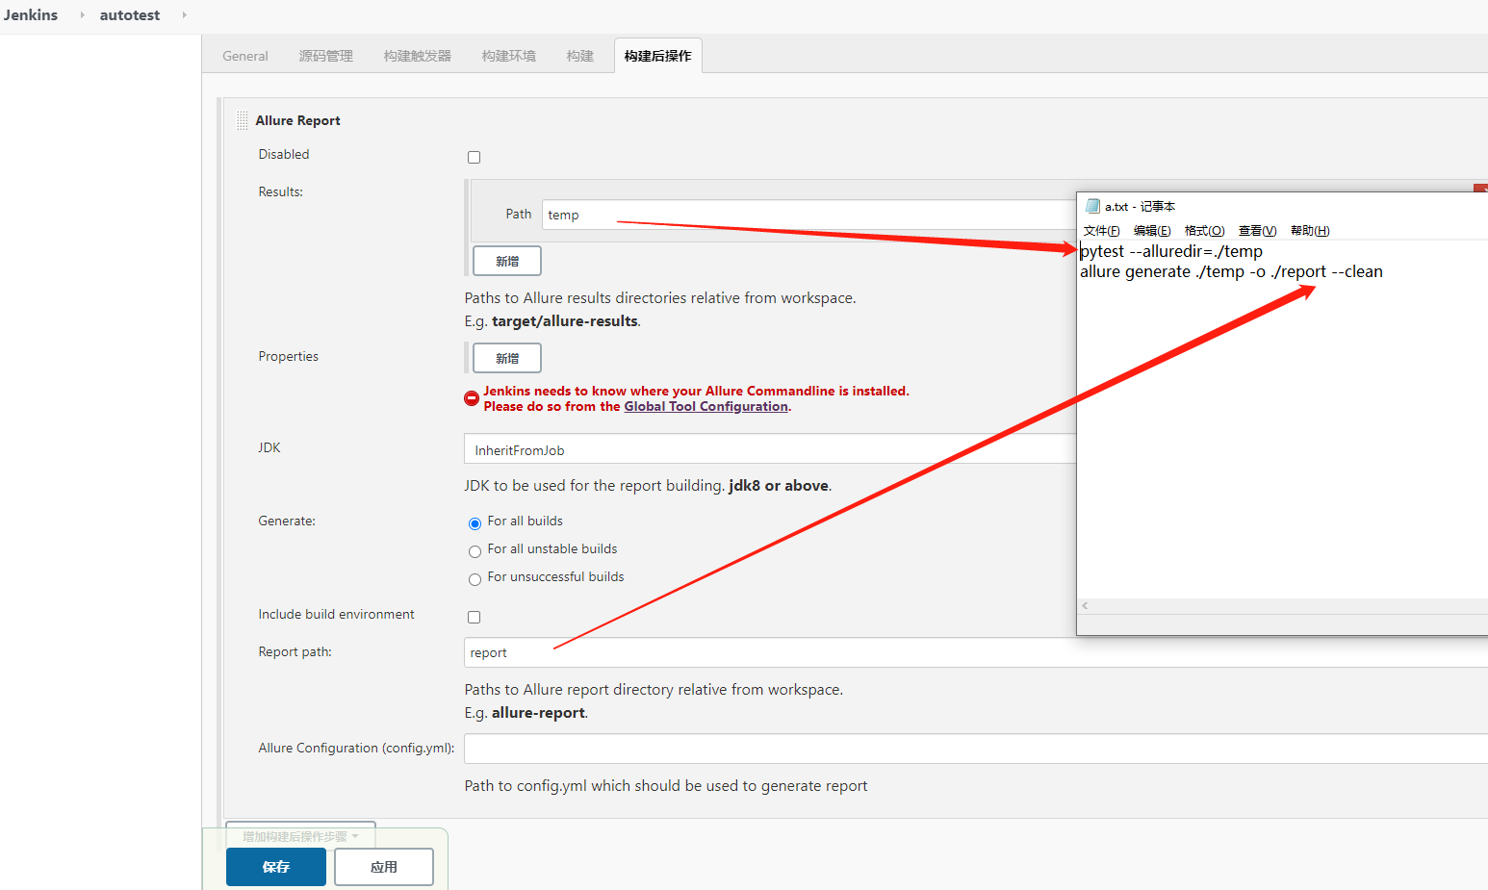Image resolution: width=1488 pixels, height=890 pixels.
Task: Open breadcrumb arrow after Jenkins
Action: (x=82, y=15)
